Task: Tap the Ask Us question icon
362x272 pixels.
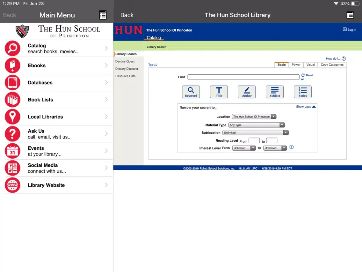Action: coord(12,134)
